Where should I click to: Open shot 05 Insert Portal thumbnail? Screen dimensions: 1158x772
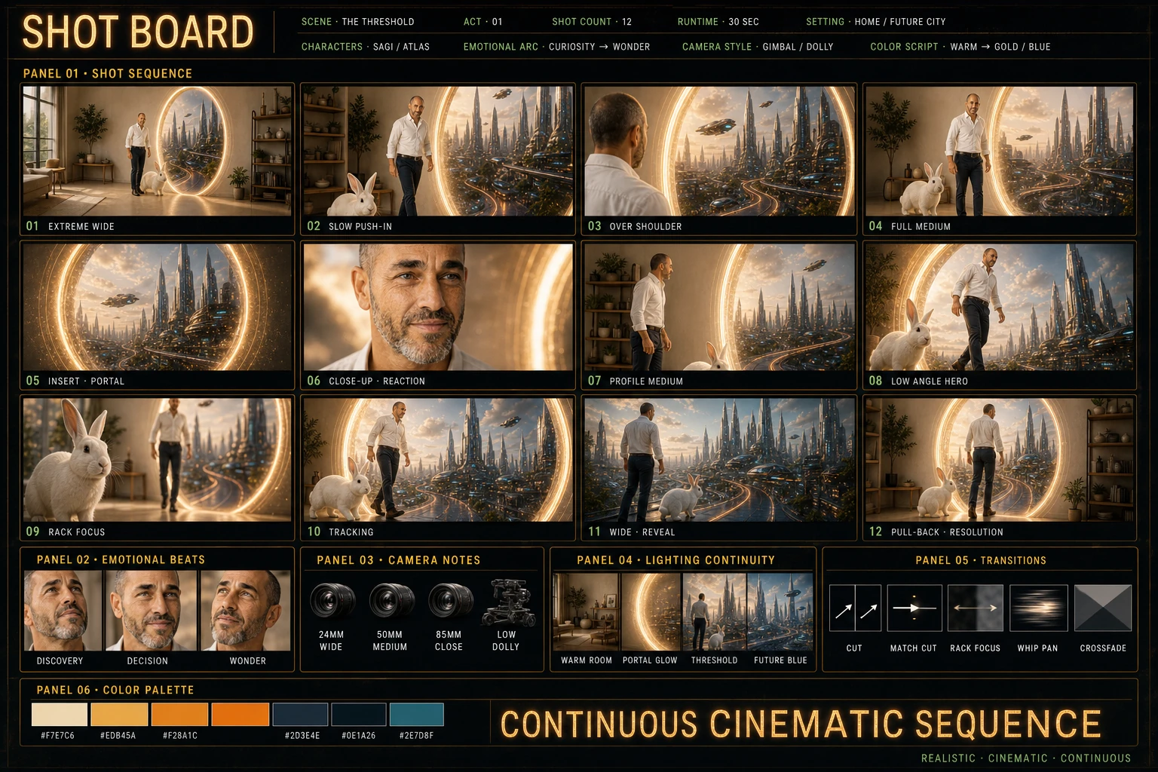[157, 307]
